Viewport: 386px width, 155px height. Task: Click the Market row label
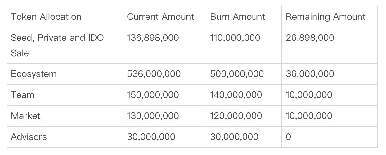coord(25,116)
